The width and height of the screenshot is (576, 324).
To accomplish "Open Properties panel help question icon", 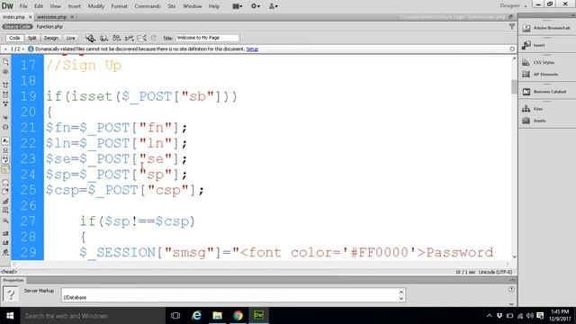I will coord(511,290).
